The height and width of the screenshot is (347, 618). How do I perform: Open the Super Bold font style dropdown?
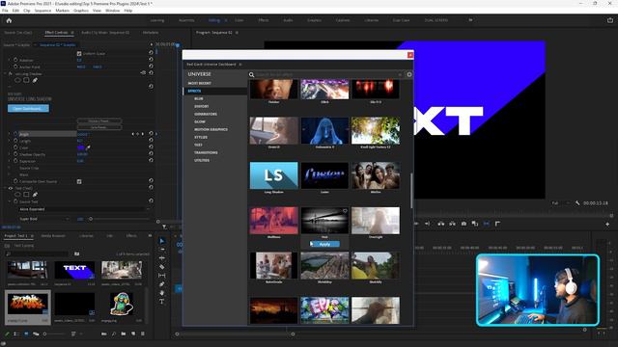tap(44, 219)
